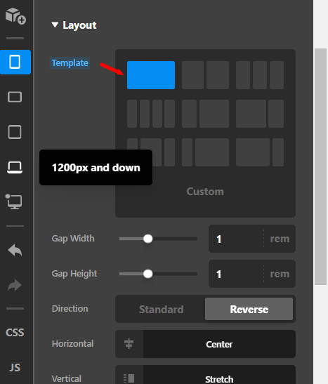The image size is (328, 384).
Task: Select the single-column layout template
Action: click(151, 75)
